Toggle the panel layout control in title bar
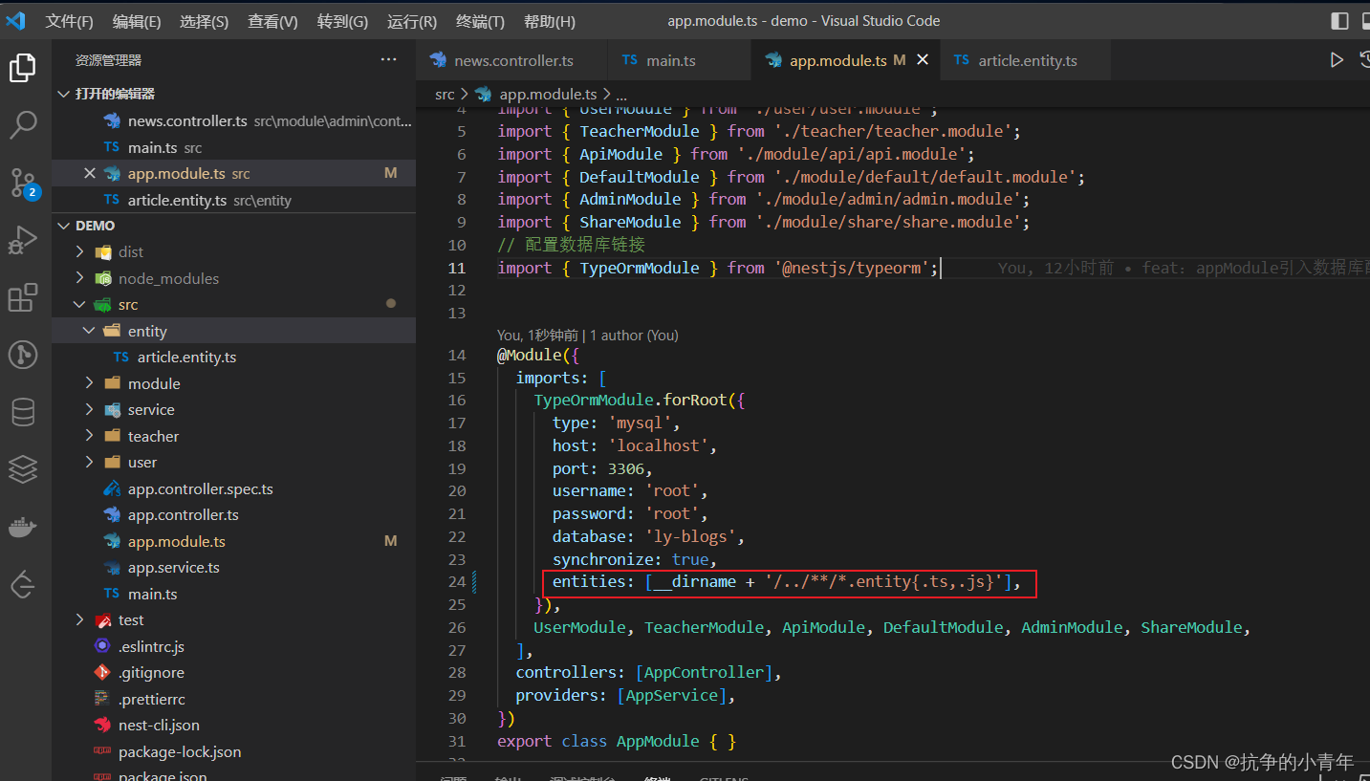 1340,20
